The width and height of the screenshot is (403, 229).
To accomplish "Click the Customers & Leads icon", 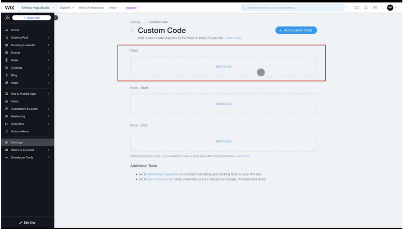I will click(x=7, y=109).
